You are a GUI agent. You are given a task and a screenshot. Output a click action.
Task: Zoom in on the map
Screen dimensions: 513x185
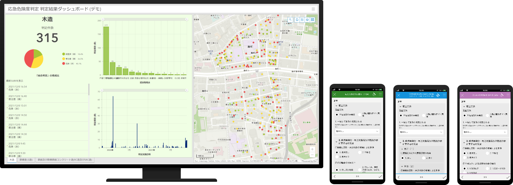312,149
